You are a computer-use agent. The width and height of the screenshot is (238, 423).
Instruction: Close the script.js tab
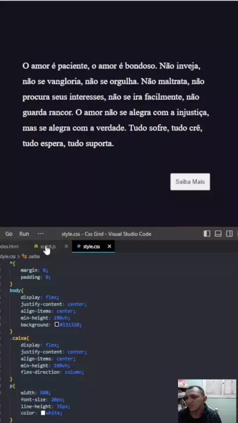tap(66, 246)
